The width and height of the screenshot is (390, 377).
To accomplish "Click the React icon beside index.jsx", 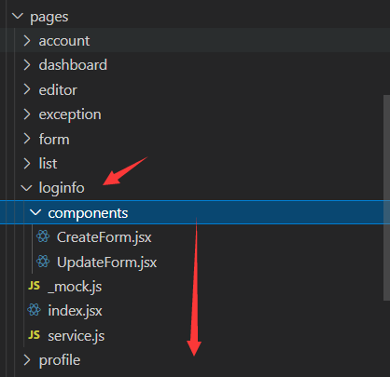I will click(34, 310).
